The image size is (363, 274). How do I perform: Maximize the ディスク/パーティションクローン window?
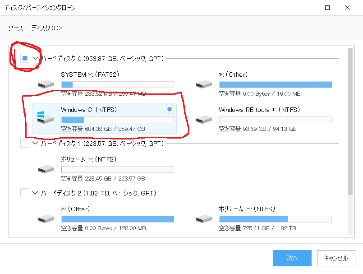coord(327,8)
